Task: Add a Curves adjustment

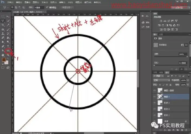Action: tap(169, 21)
